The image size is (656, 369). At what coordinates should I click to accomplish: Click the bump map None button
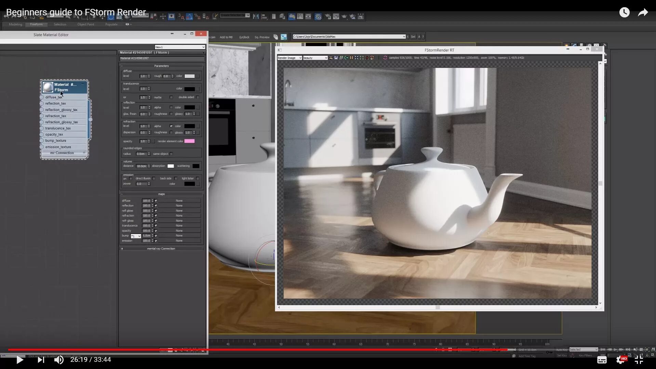(179, 236)
